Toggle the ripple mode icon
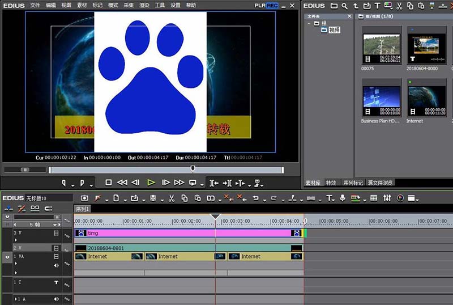This screenshot has width=453, height=305. point(22,209)
